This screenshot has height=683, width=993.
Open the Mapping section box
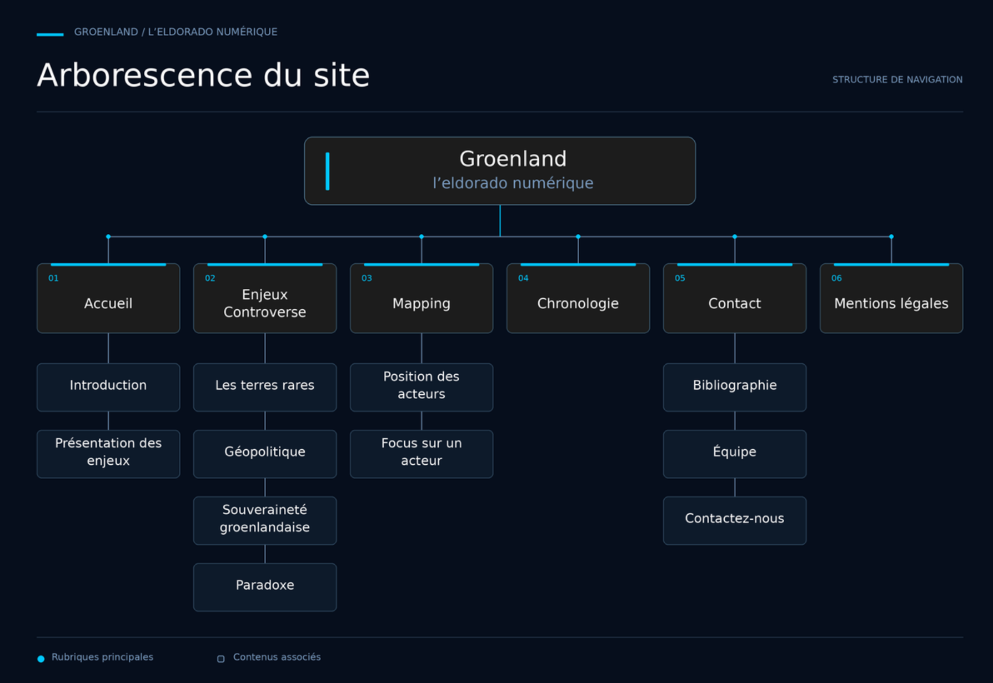click(422, 298)
